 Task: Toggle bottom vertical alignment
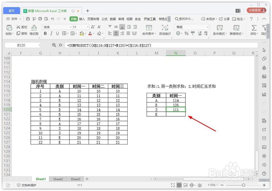coord(122,27)
